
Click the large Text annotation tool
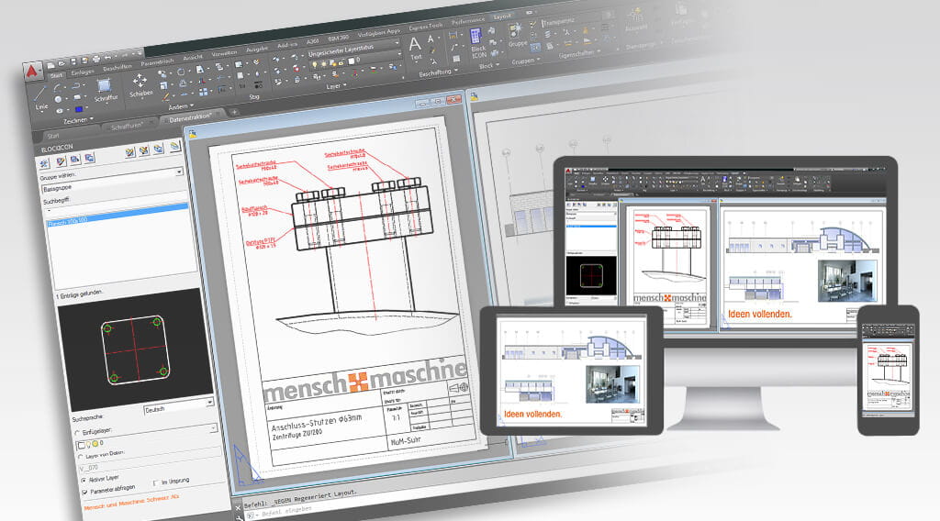coord(415,48)
